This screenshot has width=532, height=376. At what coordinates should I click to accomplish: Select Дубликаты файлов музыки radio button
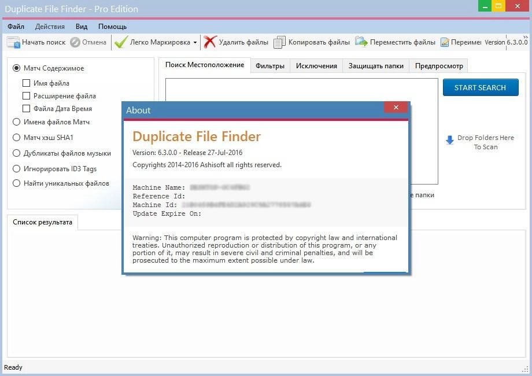(x=16, y=153)
